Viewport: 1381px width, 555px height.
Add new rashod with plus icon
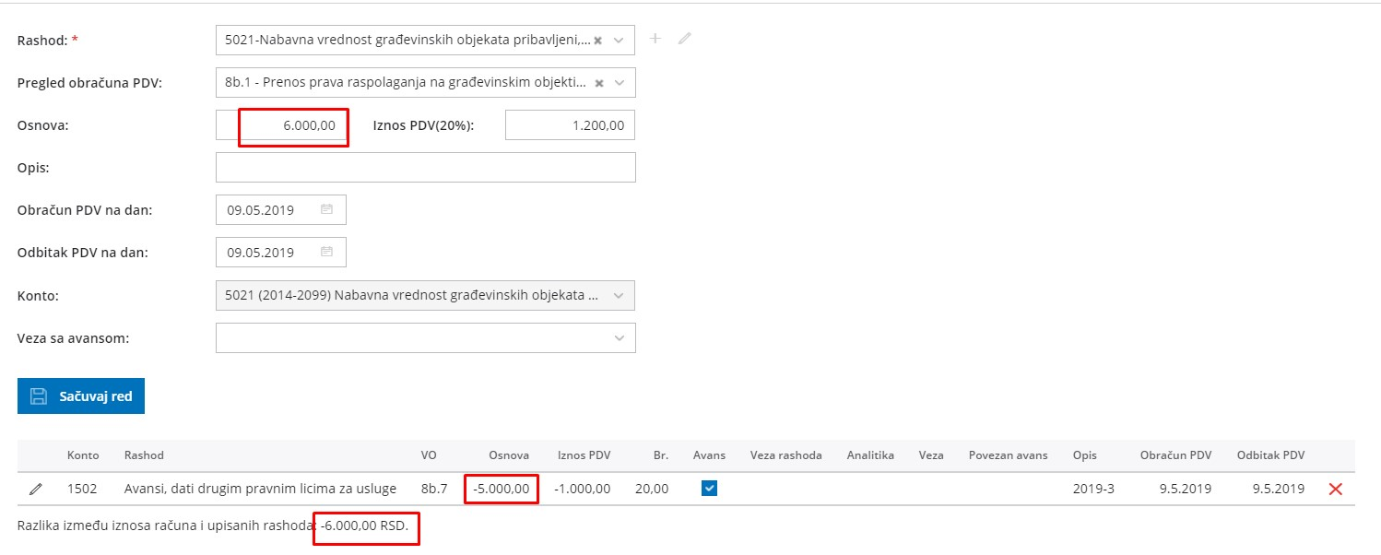tap(655, 39)
